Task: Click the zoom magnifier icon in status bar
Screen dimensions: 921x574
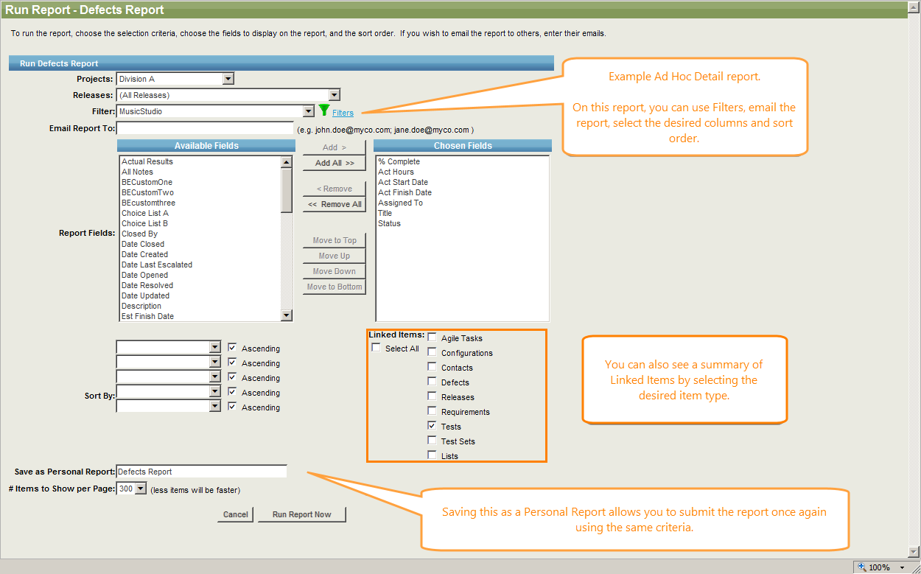Action: (862, 567)
